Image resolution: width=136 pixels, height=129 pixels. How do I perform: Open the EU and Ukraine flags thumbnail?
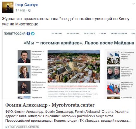click(114, 58)
